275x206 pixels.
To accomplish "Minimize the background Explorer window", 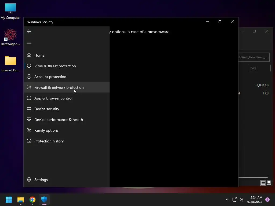I will [242, 31].
